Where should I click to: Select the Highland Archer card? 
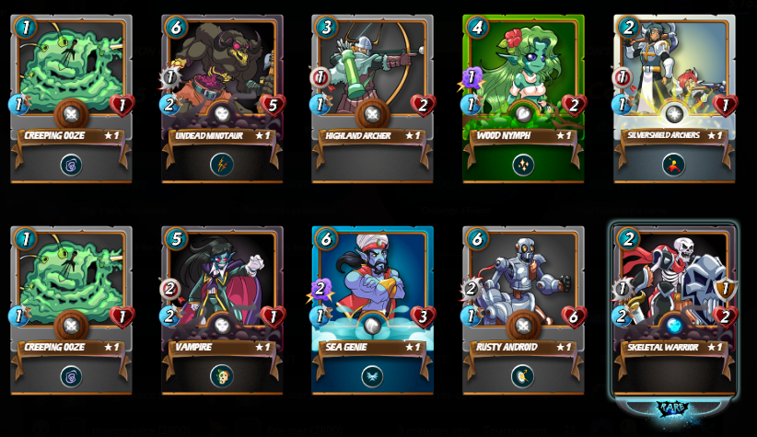[373, 98]
